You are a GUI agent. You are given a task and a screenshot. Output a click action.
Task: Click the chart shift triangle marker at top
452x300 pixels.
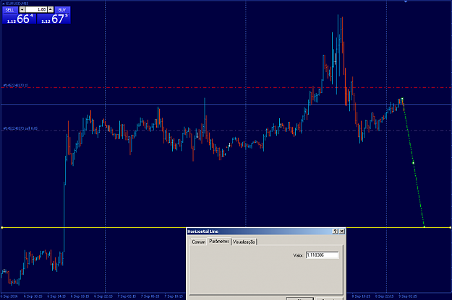click(406, 1)
